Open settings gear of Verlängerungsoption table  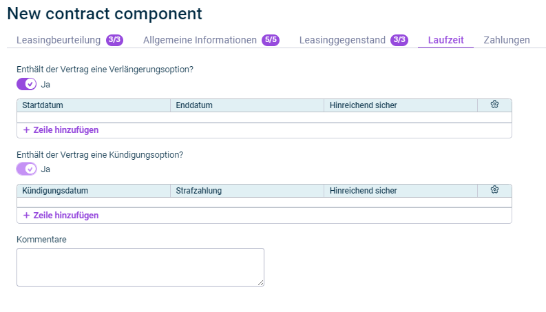494,105
